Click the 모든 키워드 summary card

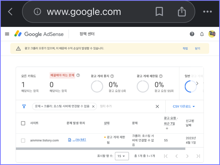(x=30, y=83)
